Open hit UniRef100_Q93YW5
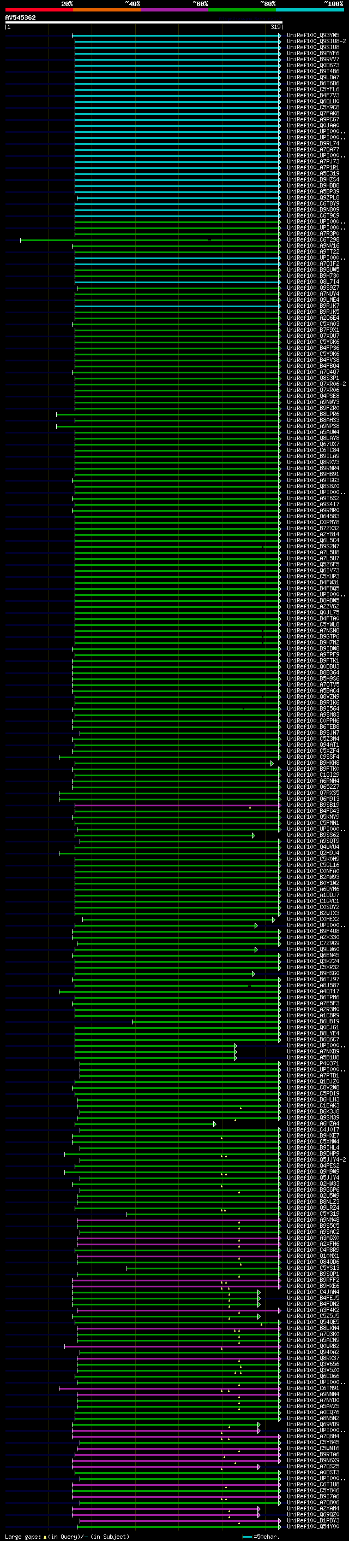This screenshot has height=1541, width=349. pyautogui.click(x=313, y=36)
